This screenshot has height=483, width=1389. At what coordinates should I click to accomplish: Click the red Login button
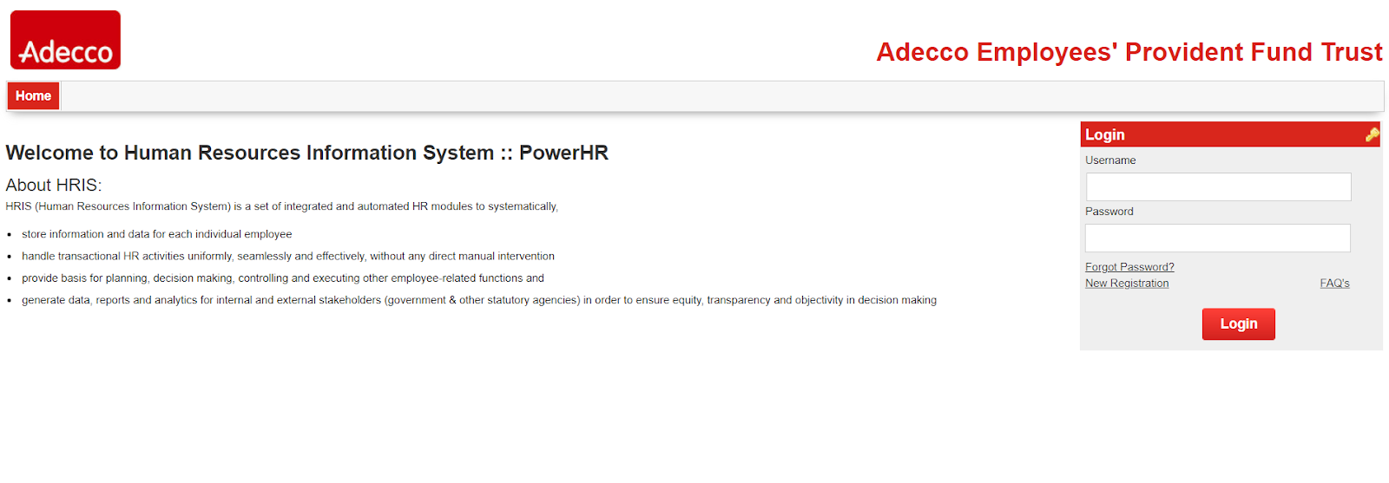pyautogui.click(x=1238, y=323)
